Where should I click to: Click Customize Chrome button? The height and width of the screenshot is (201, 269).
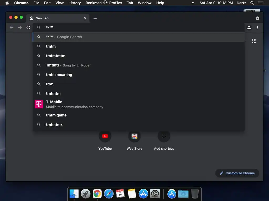pyautogui.click(x=237, y=173)
